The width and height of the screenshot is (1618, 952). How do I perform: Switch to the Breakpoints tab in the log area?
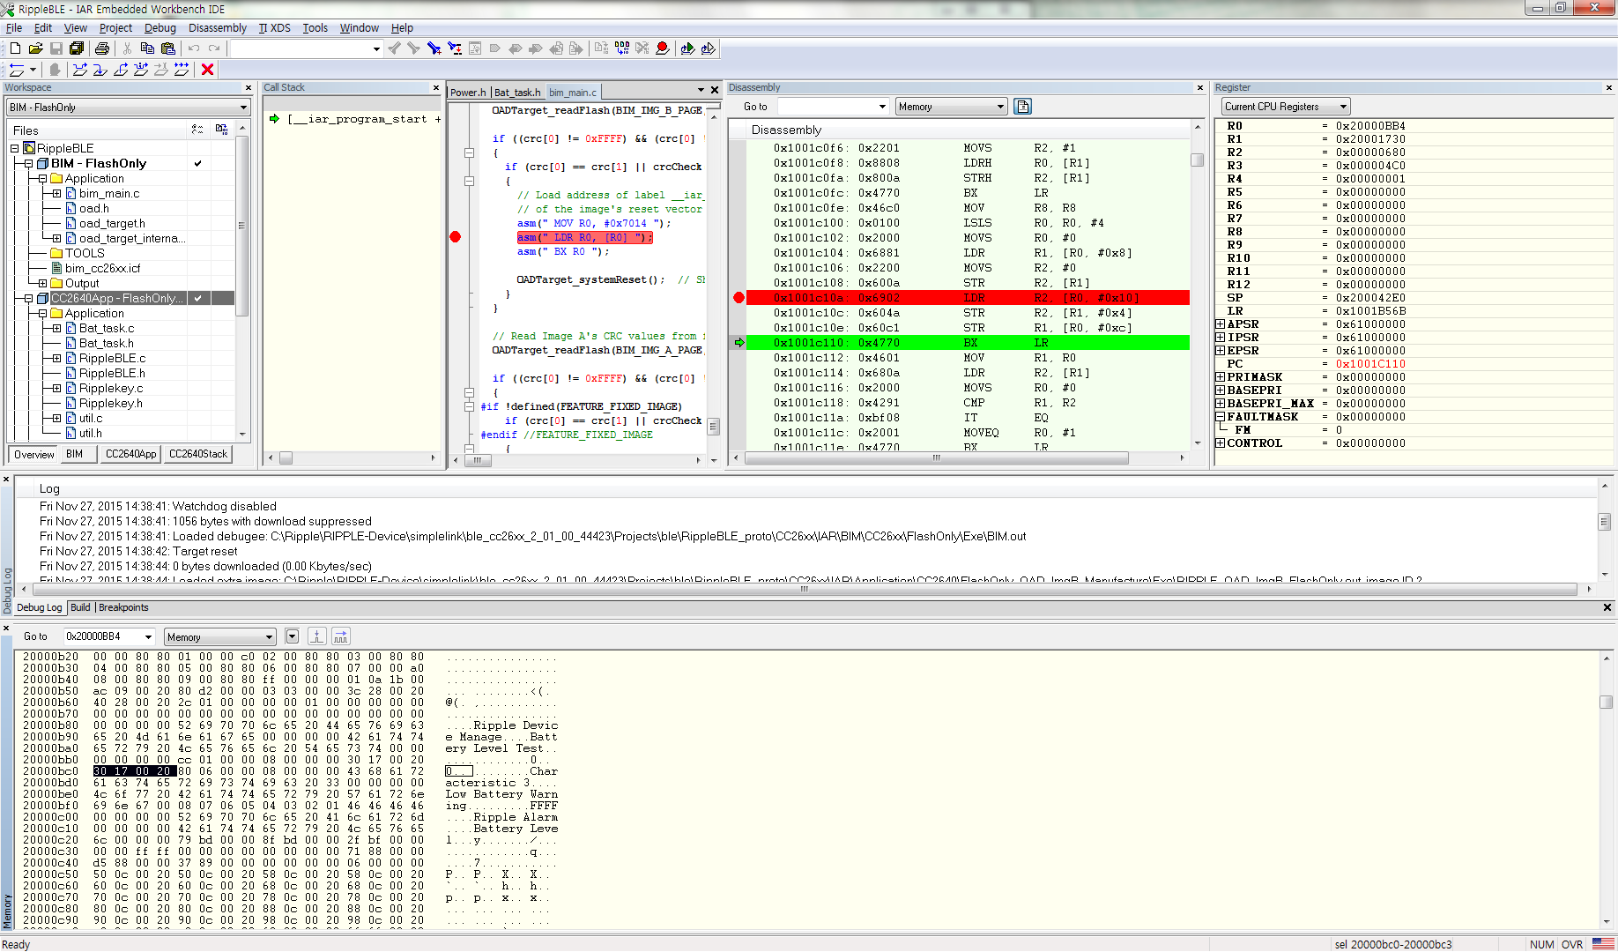pyautogui.click(x=123, y=607)
